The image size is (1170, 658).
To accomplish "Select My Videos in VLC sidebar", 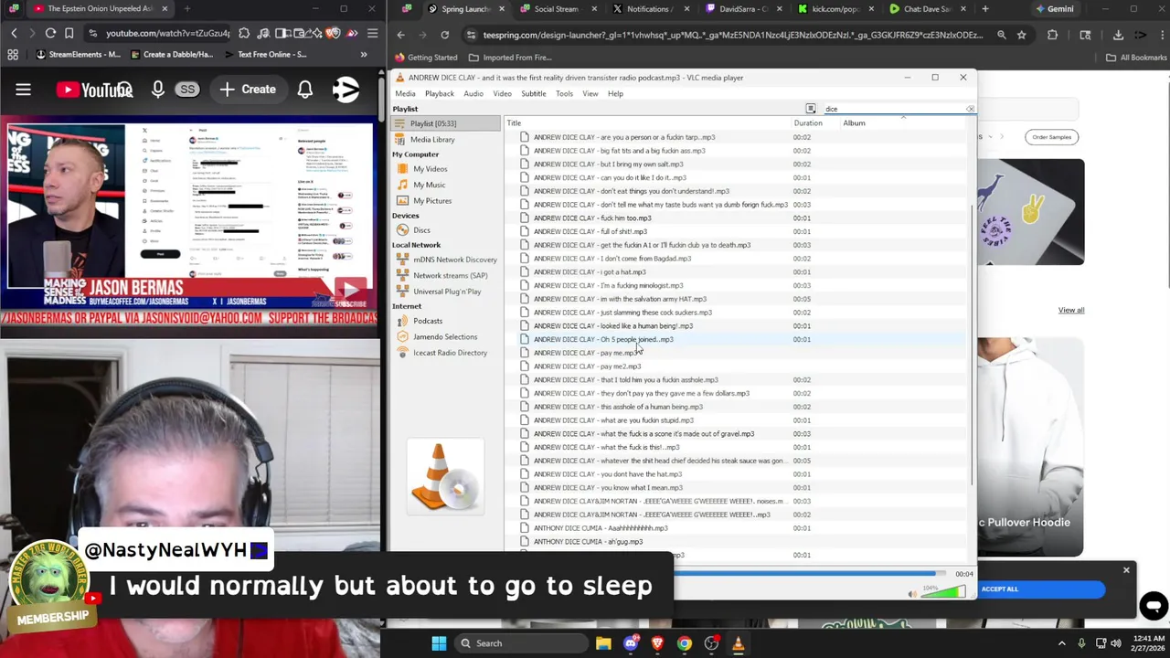I will tap(430, 169).
